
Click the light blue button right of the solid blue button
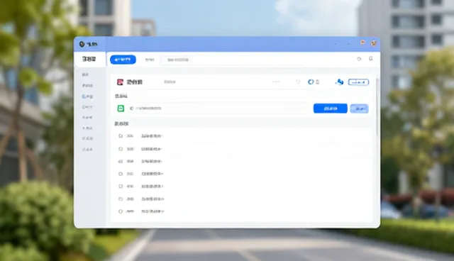360,109
